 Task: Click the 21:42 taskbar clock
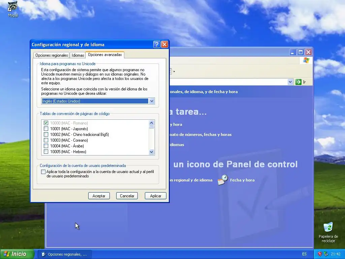point(335,254)
